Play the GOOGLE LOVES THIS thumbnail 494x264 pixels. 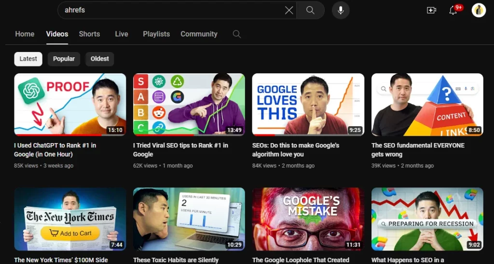(x=308, y=105)
